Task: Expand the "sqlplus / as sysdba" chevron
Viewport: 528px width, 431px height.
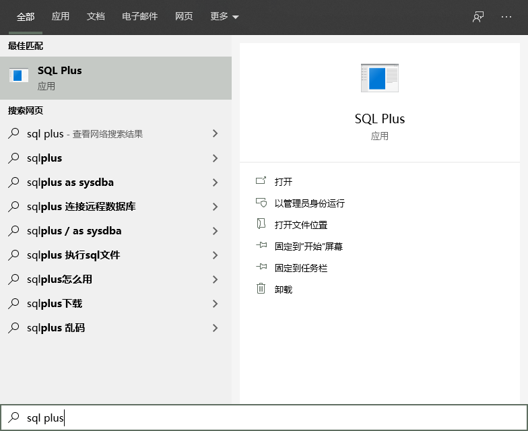Action: [x=216, y=230]
